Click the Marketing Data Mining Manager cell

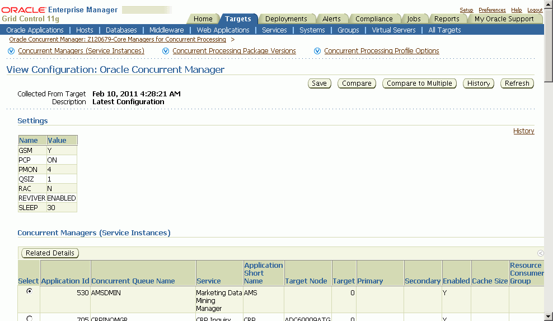[219, 300]
